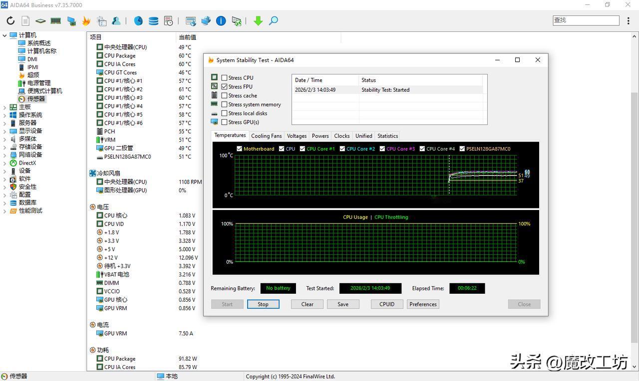639x381 pixels.
Task: Expand the 安全性 tree node
Action: pos(4,187)
